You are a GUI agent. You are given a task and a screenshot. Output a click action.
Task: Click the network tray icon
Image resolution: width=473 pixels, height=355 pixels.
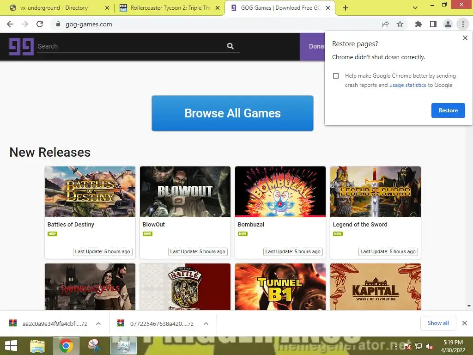point(418,346)
